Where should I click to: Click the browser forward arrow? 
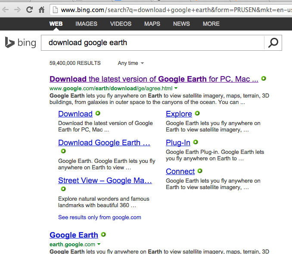pos(17,9)
